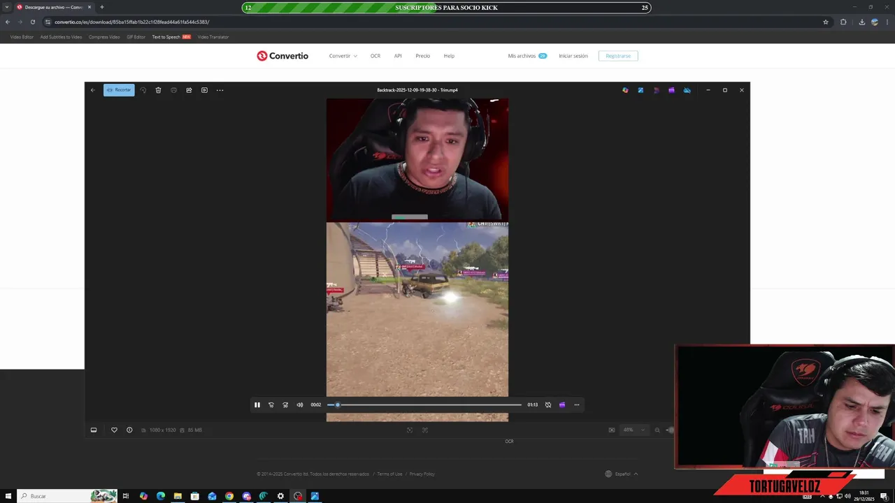Open Text to Speech bookmark
Image resolution: width=895 pixels, height=503 pixels.
tap(171, 37)
